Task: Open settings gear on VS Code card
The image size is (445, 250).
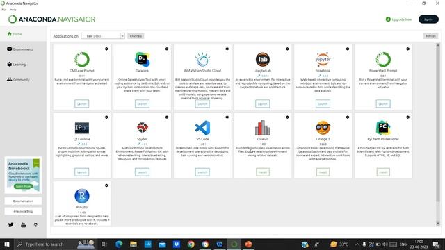Action: click(x=227, y=117)
